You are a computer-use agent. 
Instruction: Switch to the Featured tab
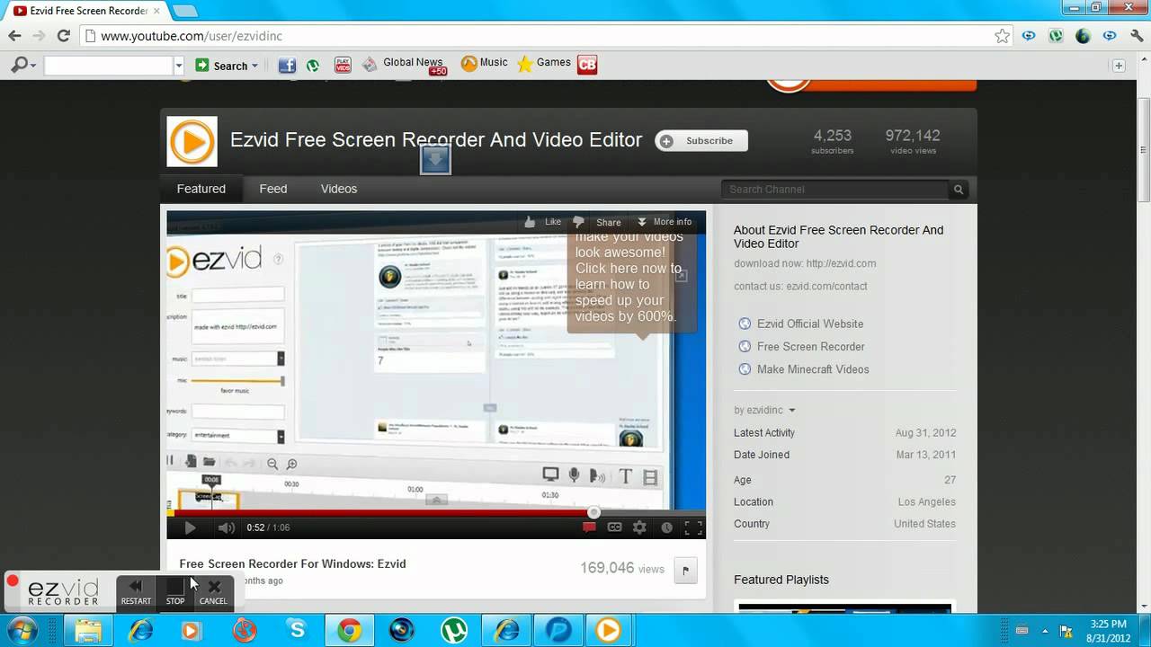click(201, 189)
